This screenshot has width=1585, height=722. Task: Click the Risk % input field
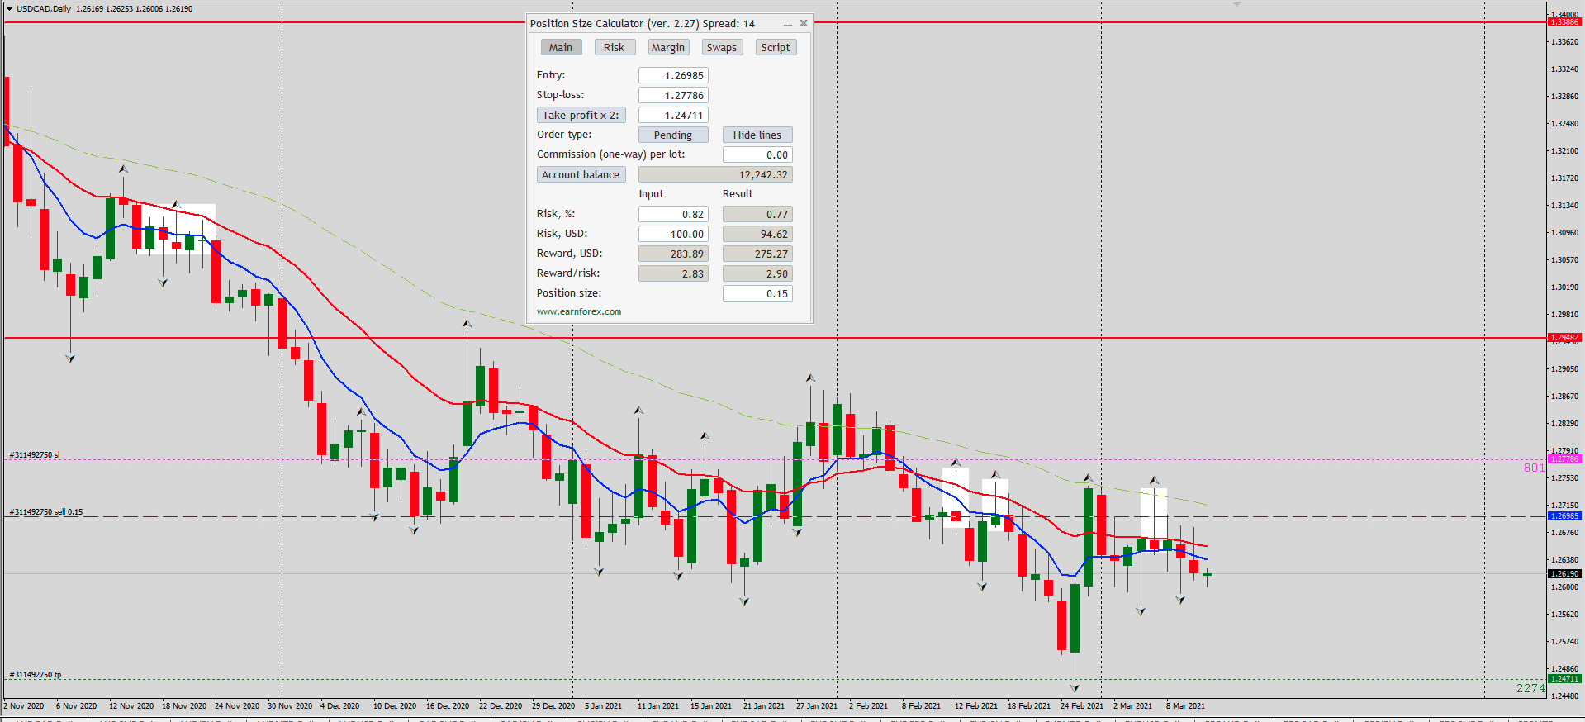point(673,214)
